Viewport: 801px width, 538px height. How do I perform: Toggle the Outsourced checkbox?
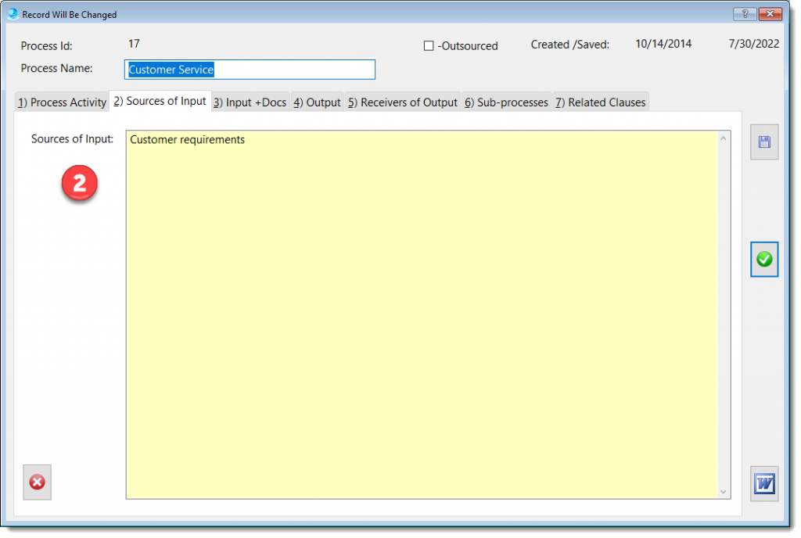[x=429, y=46]
